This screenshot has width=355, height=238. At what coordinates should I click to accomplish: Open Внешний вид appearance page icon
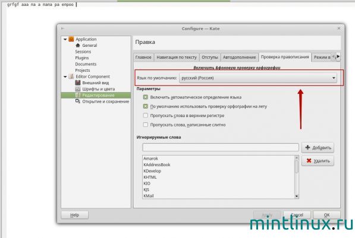[x=78, y=82]
